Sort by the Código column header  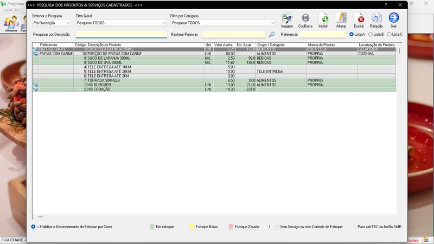pyautogui.click(x=80, y=45)
